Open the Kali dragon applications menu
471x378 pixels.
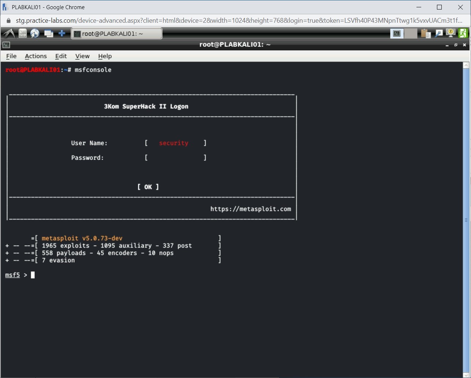[x=8, y=33]
